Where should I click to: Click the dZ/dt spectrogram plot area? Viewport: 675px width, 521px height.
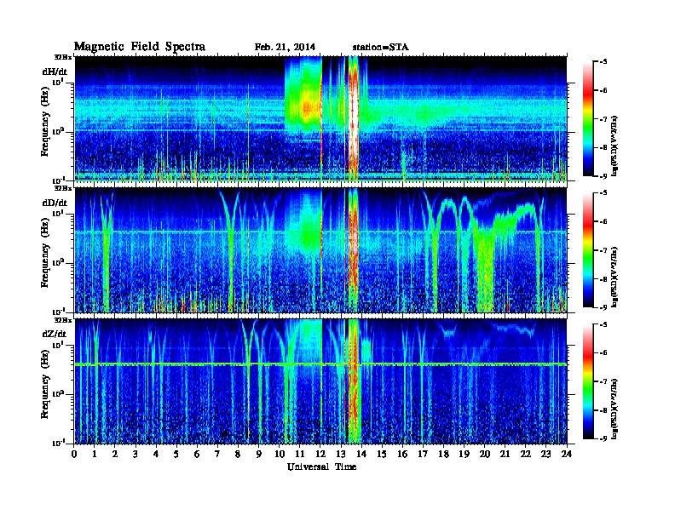click(x=320, y=381)
